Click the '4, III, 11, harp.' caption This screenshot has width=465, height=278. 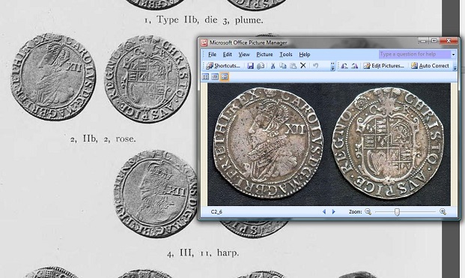tap(203, 253)
